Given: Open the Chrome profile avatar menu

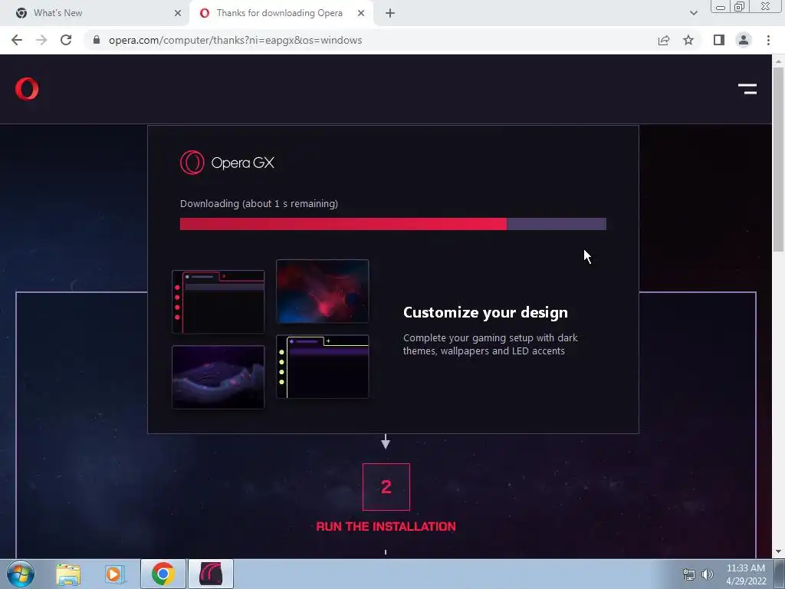Looking at the screenshot, I should click(x=744, y=40).
